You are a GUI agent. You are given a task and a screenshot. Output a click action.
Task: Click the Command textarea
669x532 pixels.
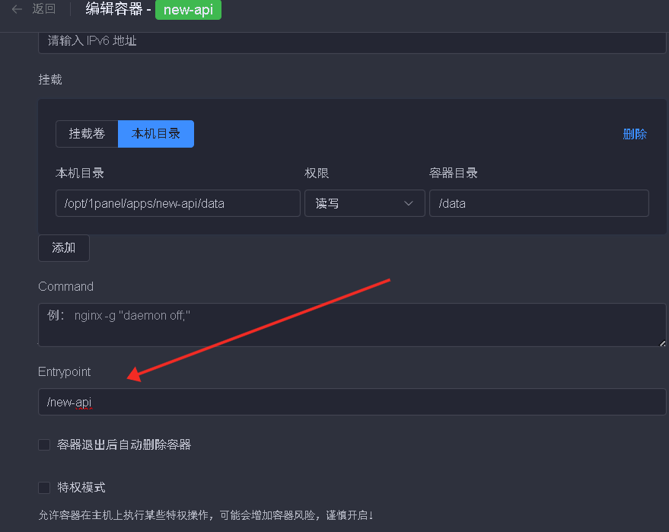pos(352,325)
